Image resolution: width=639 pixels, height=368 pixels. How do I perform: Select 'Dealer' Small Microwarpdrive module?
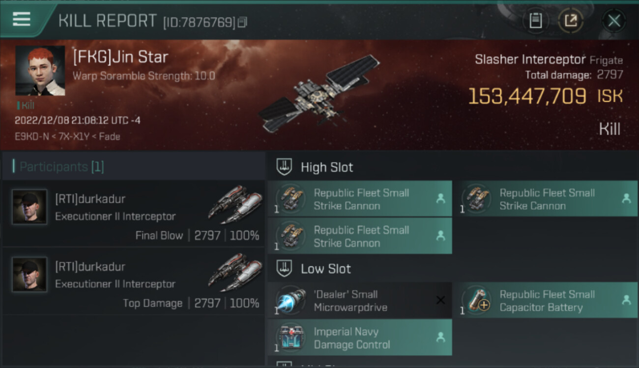pyautogui.click(x=350, y=301)
